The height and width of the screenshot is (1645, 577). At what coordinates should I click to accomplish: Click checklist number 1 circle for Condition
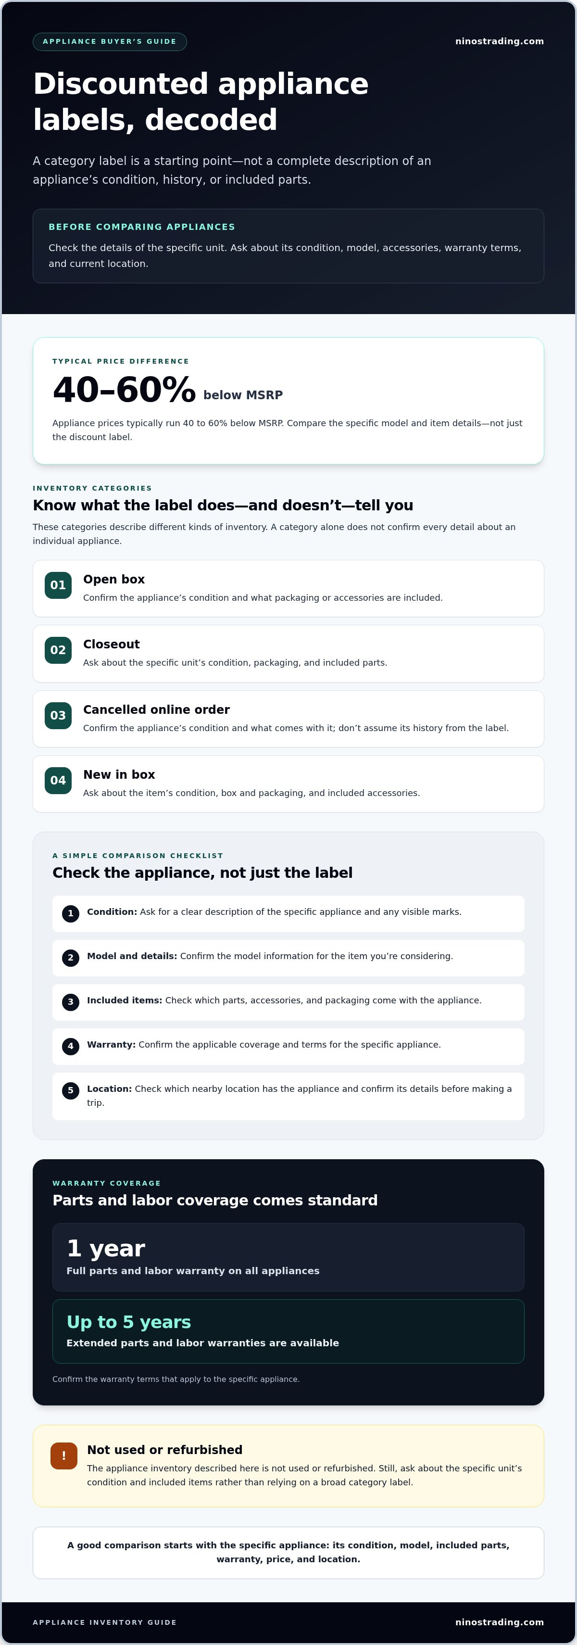pos(71,914)
